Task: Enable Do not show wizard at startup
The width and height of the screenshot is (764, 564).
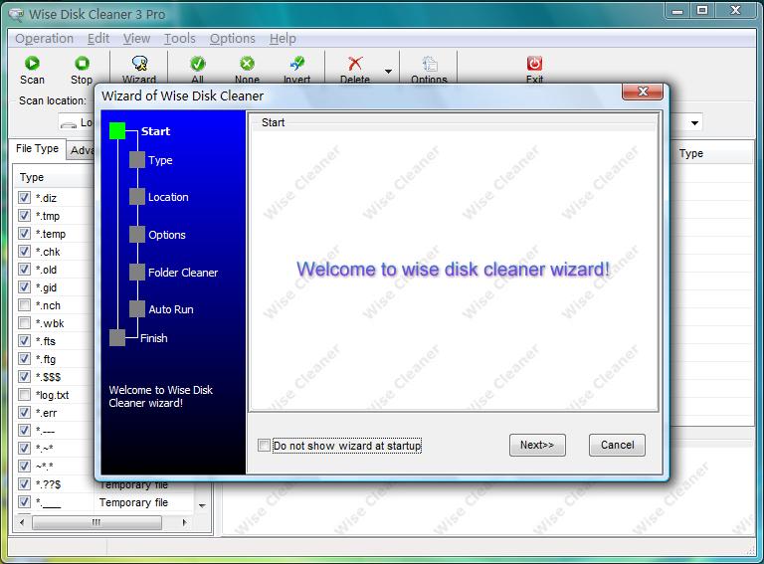Action: 264,446
